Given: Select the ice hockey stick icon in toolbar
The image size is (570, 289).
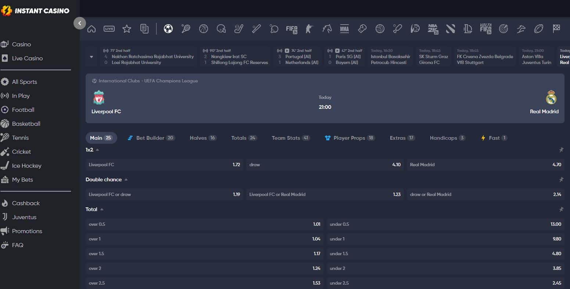Looking at the screenshot, I should [x=239, y=29].
